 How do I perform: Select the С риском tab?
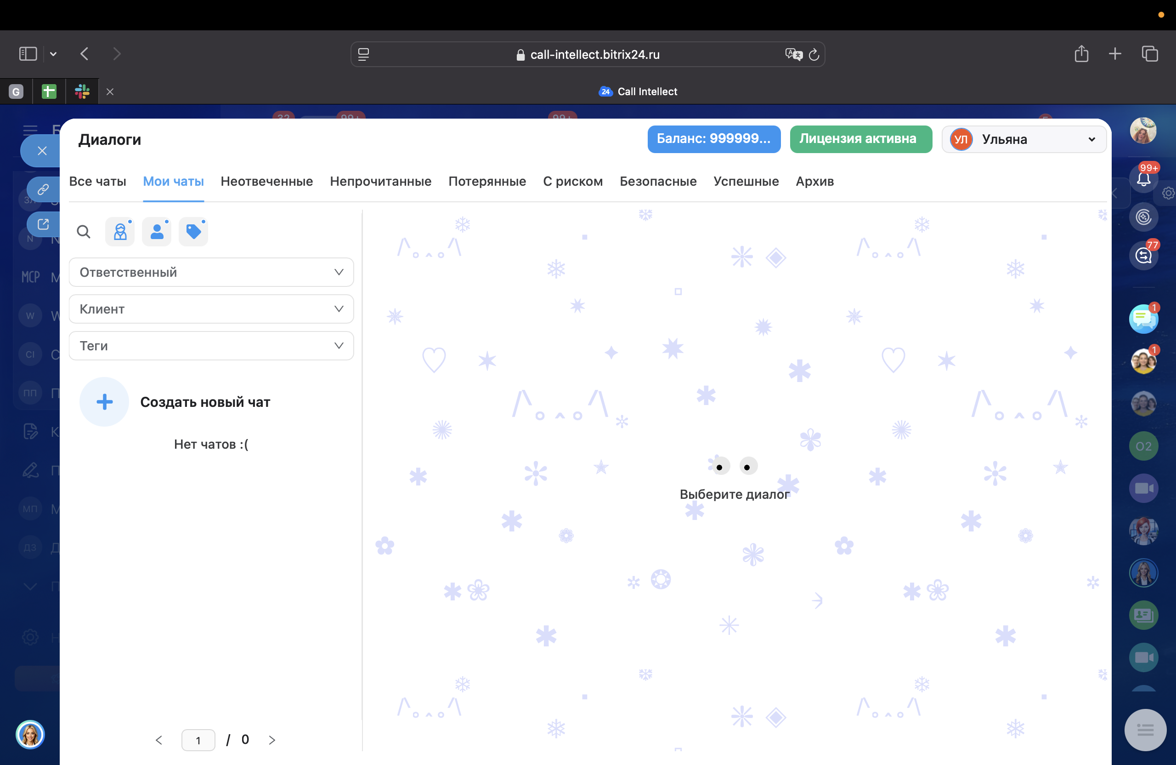pos(573,182)
